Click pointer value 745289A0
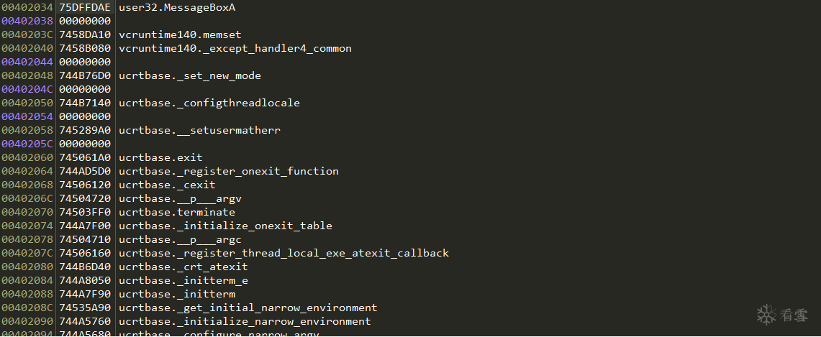 point(85,131)
